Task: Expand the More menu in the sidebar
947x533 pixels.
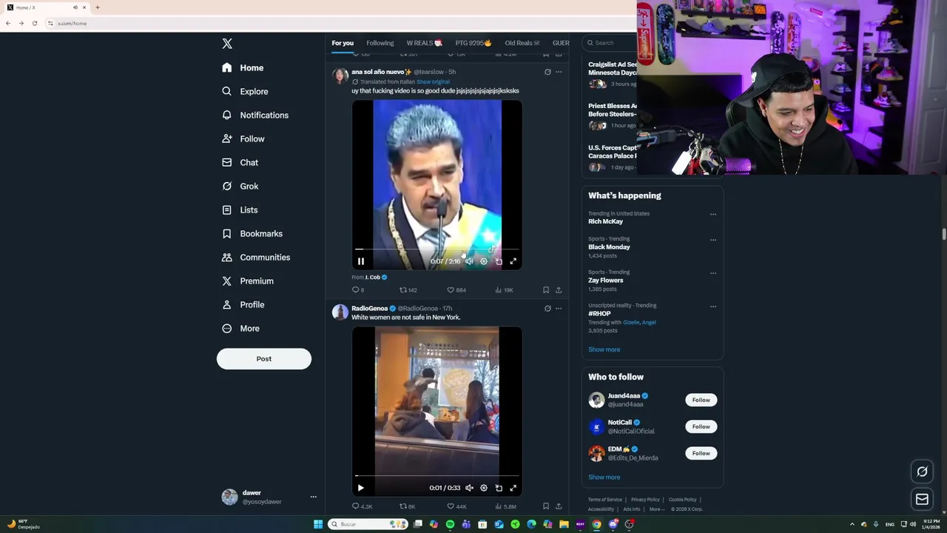Action: click(x=240, y=328)
